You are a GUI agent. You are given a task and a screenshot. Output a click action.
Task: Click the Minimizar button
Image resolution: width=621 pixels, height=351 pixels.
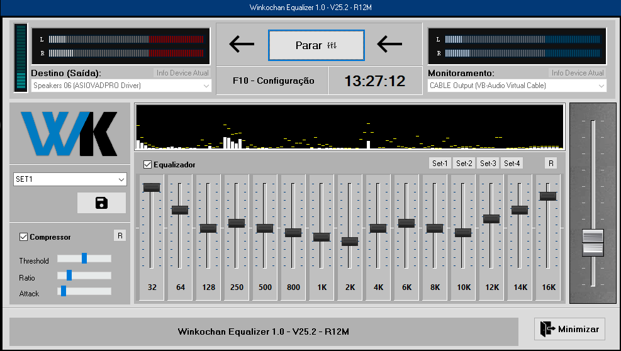[570, 328]
